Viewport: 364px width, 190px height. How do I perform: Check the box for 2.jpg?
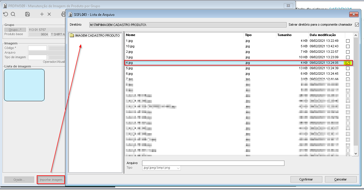pyautogui.click(x=348, y=52)
